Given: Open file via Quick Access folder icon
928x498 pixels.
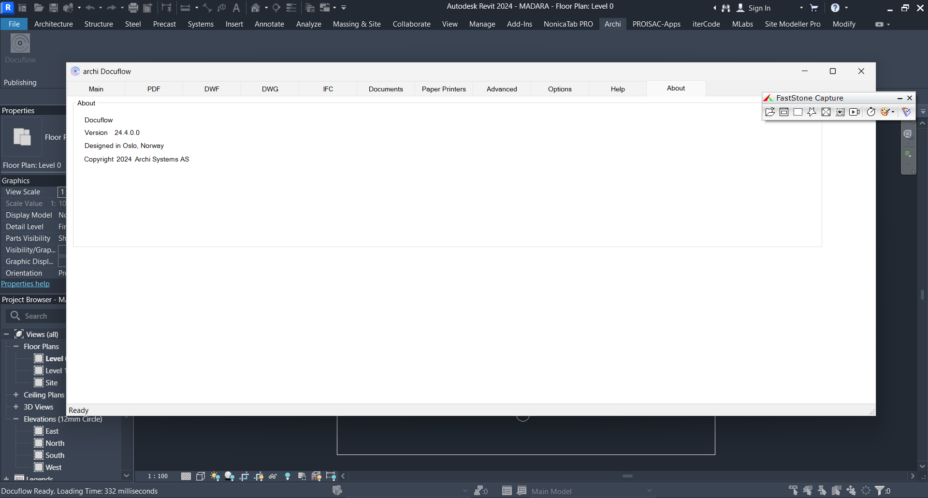Looking at the screenshot, I should (x=39, y=8).
